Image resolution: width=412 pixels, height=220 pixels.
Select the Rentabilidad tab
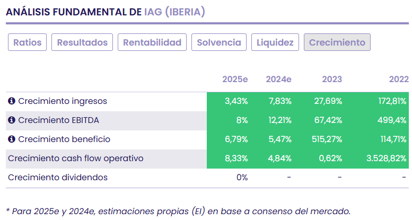tap(152, 42)
